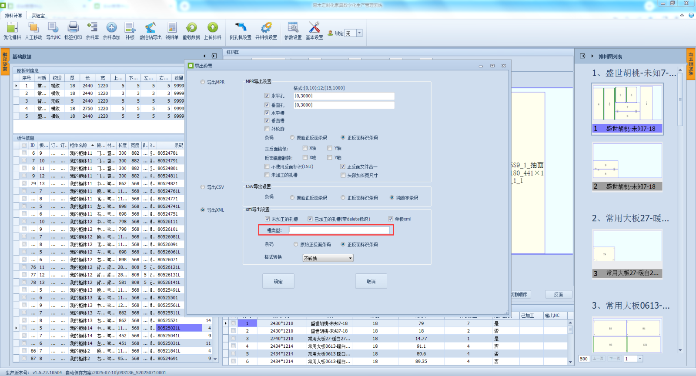The width and height of the screenshot is (696, 376).
Task: Click the 水平孔 range input field
Action: [344, 96]
